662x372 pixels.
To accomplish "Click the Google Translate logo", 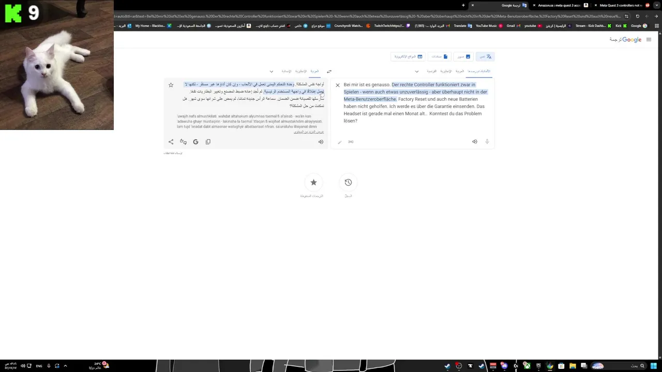I will point(626,40).
